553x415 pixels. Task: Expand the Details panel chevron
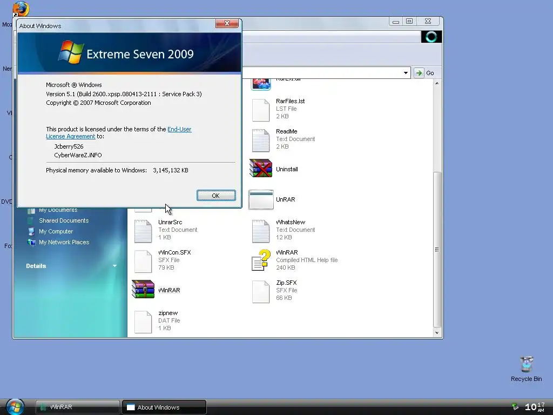coord(114,266)
